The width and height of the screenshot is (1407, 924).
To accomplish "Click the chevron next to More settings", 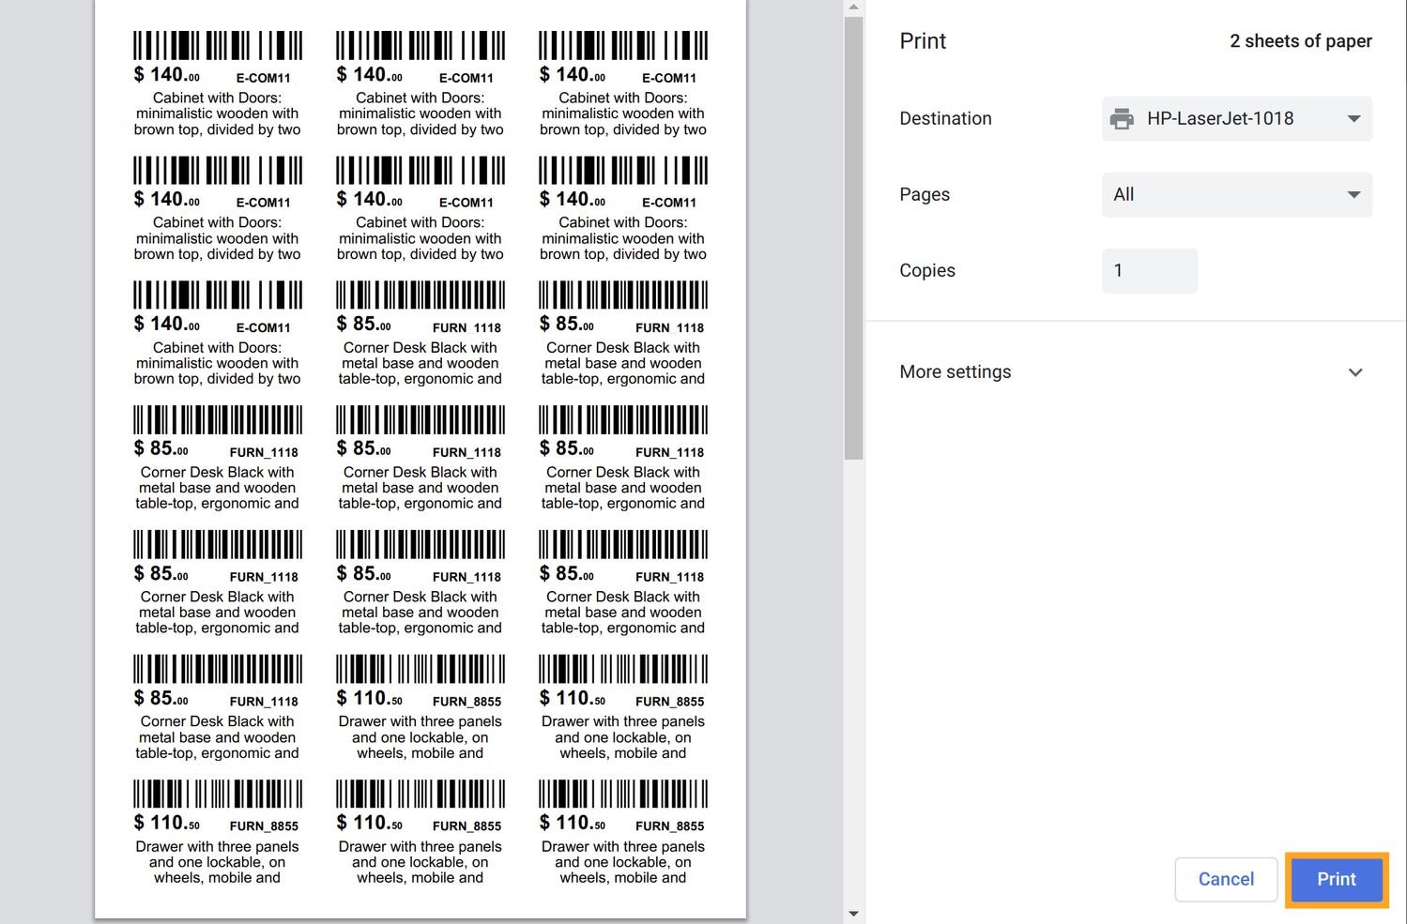I will tap(1354, 371).
